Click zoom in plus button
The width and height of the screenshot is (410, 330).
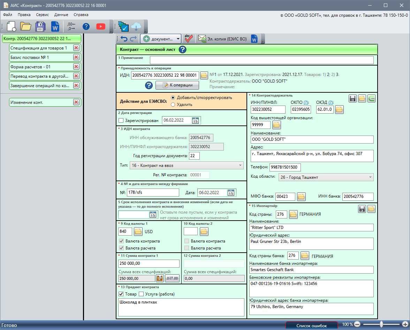click(405, 324)
